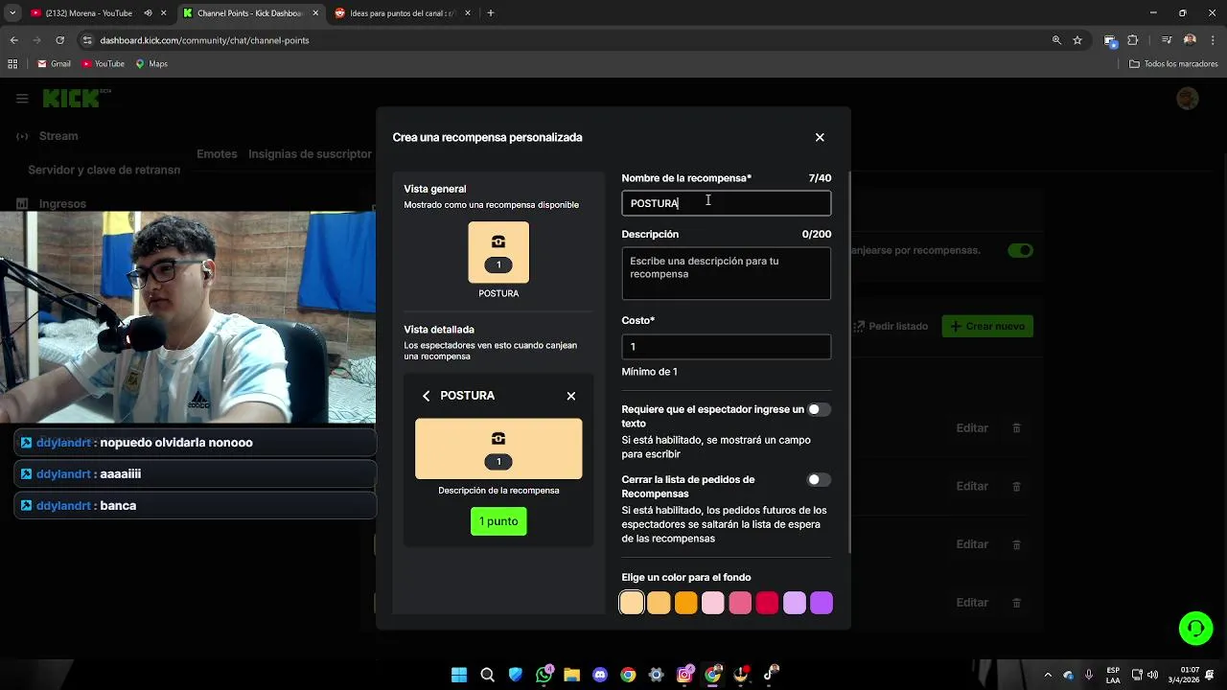1227x690 pixels.
Task: Open Windows taskbar search
Action: [487, 675]
